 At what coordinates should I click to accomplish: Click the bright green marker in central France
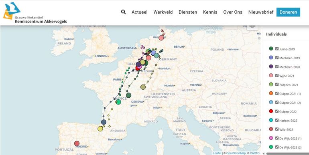(x=118, y=102)
